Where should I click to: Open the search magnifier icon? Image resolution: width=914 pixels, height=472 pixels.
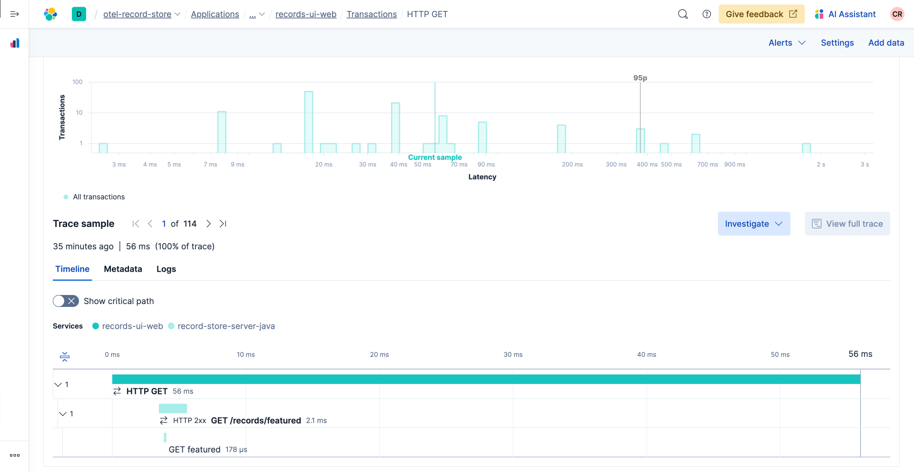[683, 14]
